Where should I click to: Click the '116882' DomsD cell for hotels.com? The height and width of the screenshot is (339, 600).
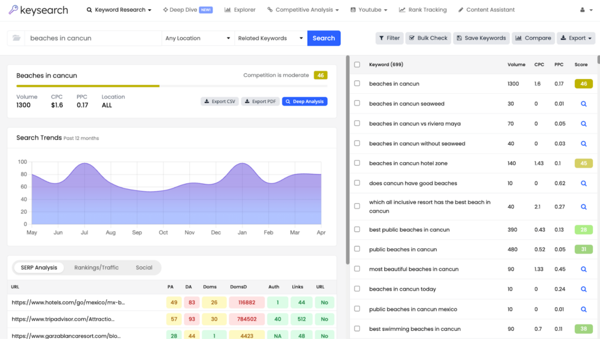pyautogui.click(x=247, y=302)
